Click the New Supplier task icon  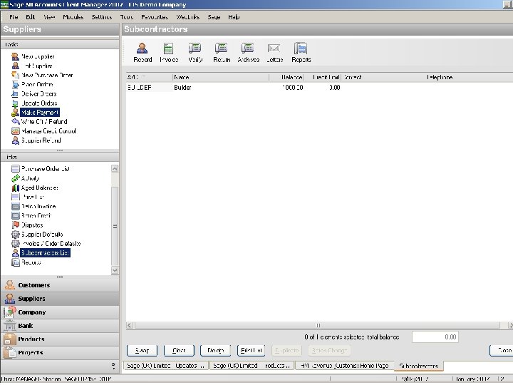15,56
